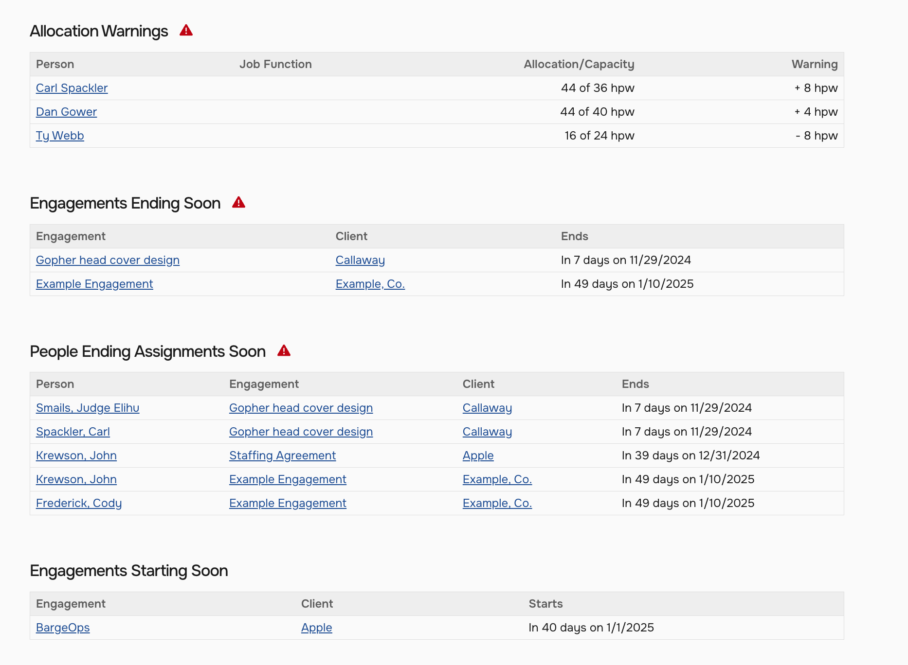Open Example Engagement in Krewson, John row
Viewport: 908px width, 665px height.
click(x=288, y=479)
